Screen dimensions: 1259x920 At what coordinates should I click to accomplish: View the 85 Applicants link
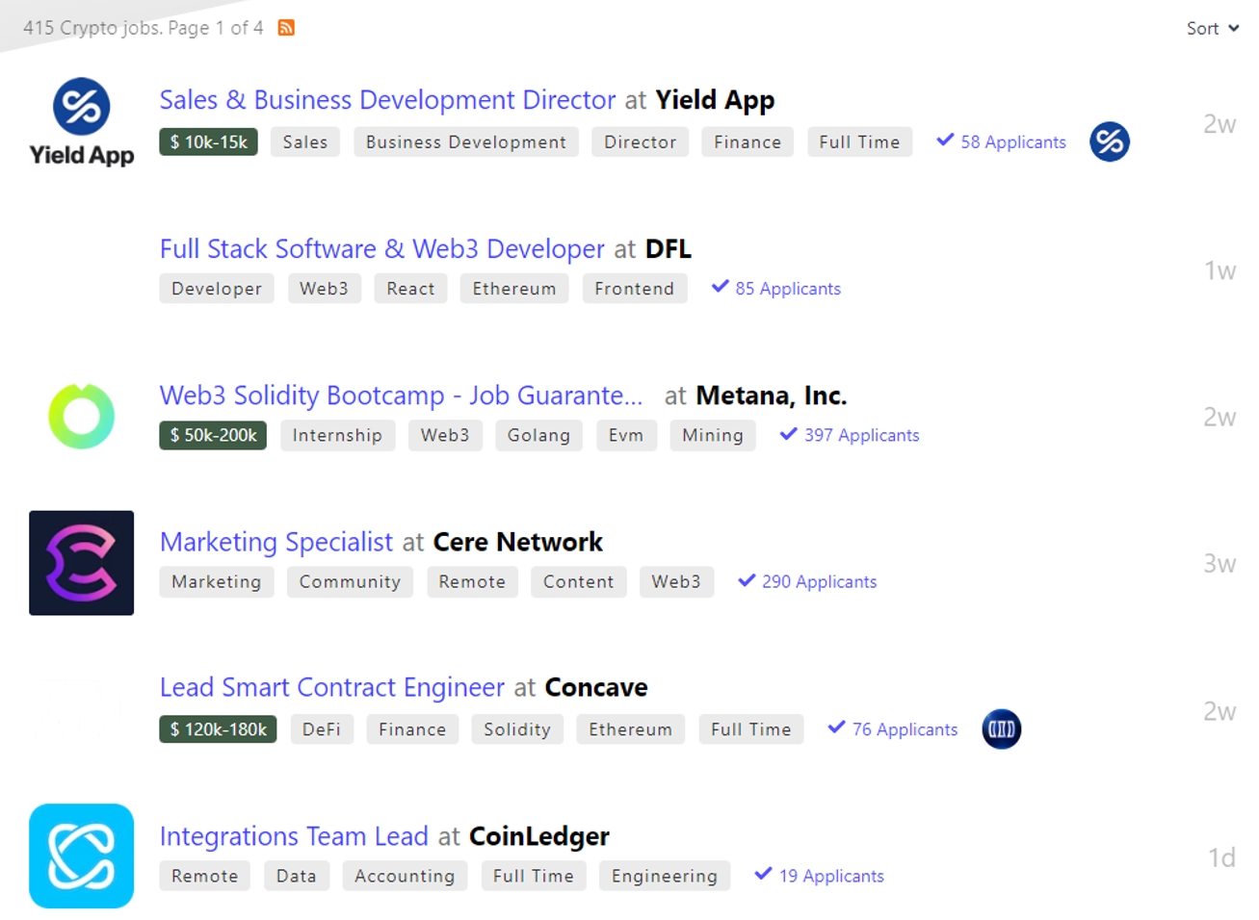point(776,288)
